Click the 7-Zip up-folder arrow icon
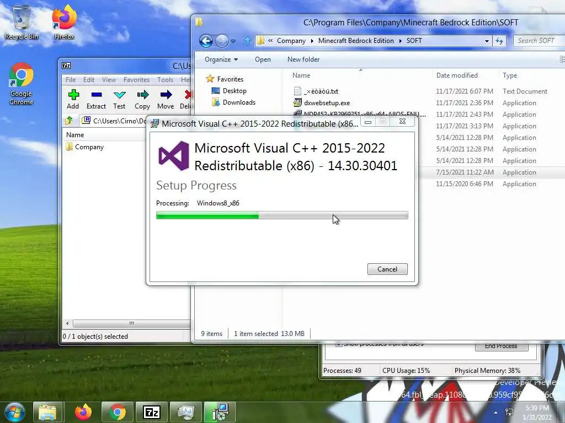565x423 pixels. pyautogui.click(x=69, y=121)
